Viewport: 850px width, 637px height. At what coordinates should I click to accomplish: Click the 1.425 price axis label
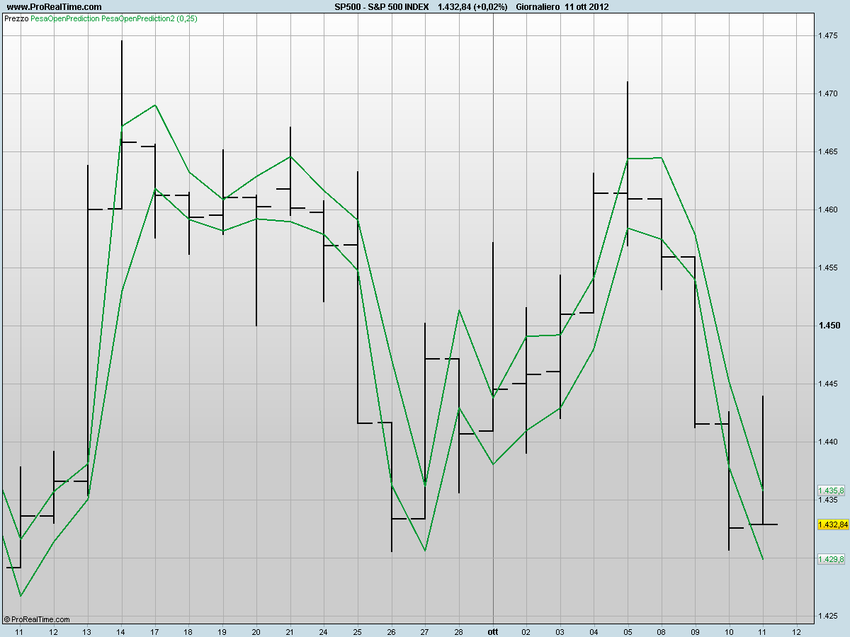pos(828,616)
